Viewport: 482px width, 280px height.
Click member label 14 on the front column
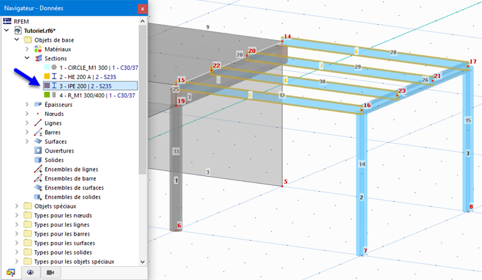click(362, 164)
